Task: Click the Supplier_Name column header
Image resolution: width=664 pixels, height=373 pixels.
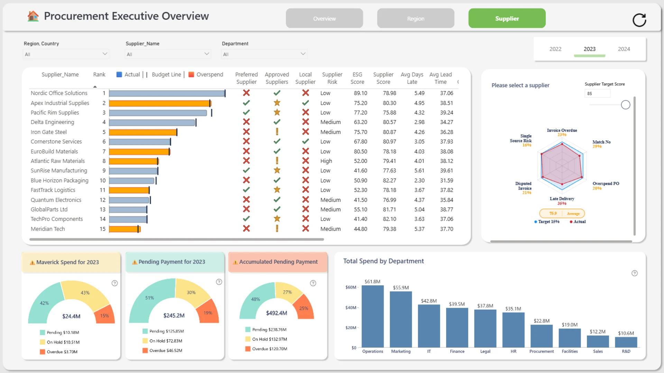Action: pos(60,75)
